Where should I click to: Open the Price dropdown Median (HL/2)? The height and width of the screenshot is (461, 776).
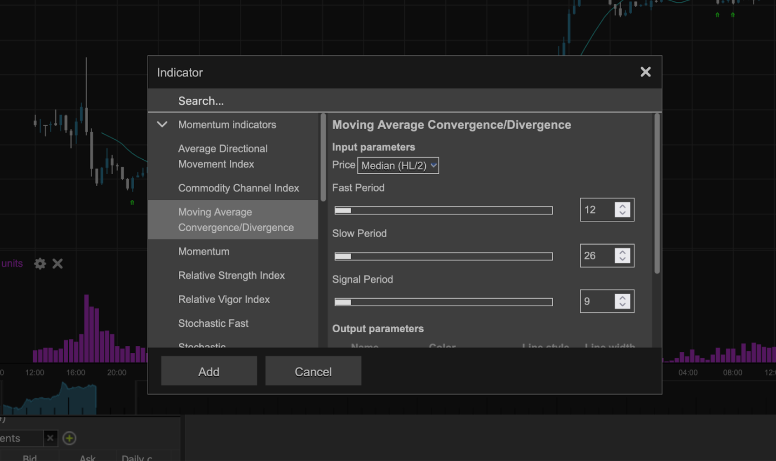point(398,166)
